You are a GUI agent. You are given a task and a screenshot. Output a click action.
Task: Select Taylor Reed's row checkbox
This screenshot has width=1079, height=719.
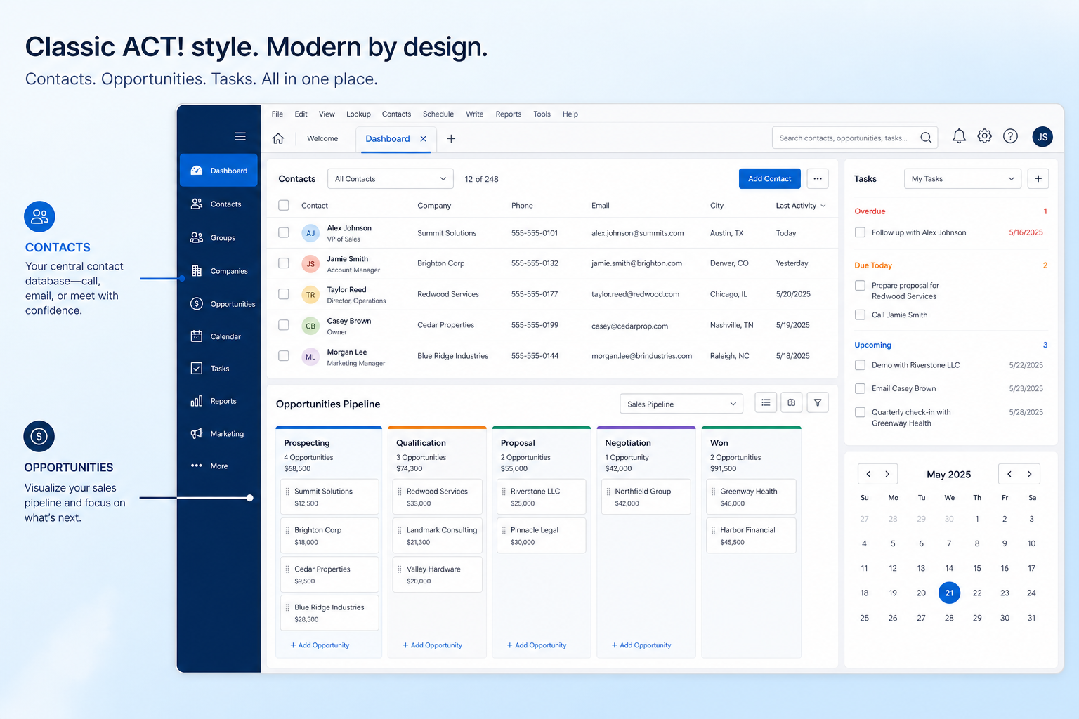284,294
